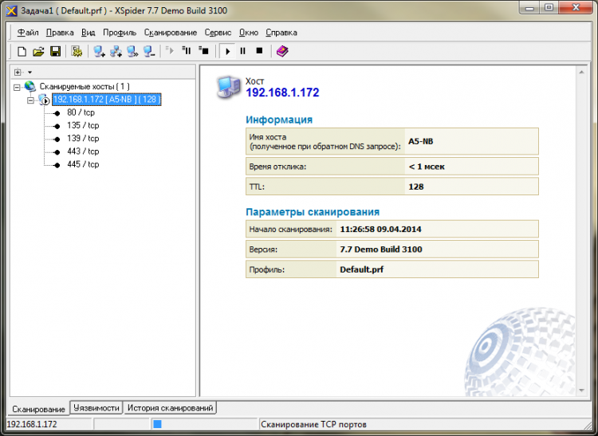The width and height of the screenshot is (598, 436).
Task: Collapse the 192.168.1.172 host node
Action: pos(30,100)
